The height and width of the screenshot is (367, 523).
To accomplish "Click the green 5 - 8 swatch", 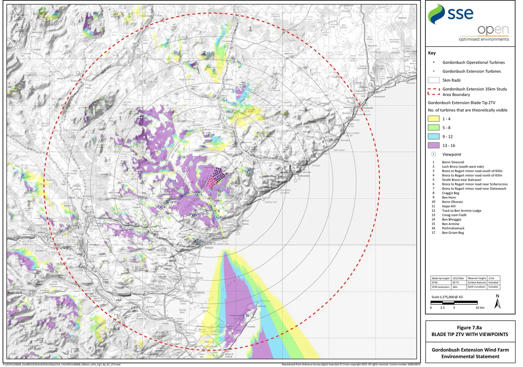I will (x=433, y=128).
